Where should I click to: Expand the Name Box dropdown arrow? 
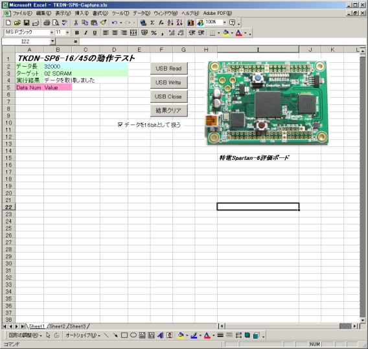(x=52, y=41)
